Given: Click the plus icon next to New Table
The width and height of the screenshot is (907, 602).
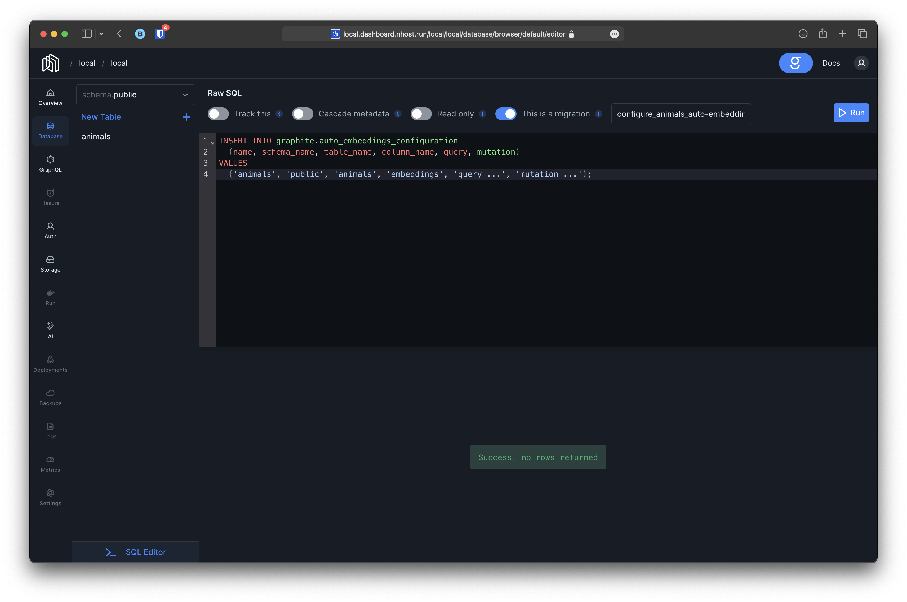Looking at the screenshot, I should (186, 117).
